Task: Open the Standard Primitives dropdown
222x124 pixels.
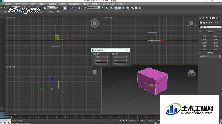Action: click(x=210, y=27)
